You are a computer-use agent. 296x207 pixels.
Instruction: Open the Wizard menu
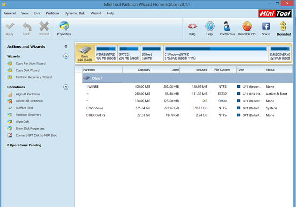(96, 13)
